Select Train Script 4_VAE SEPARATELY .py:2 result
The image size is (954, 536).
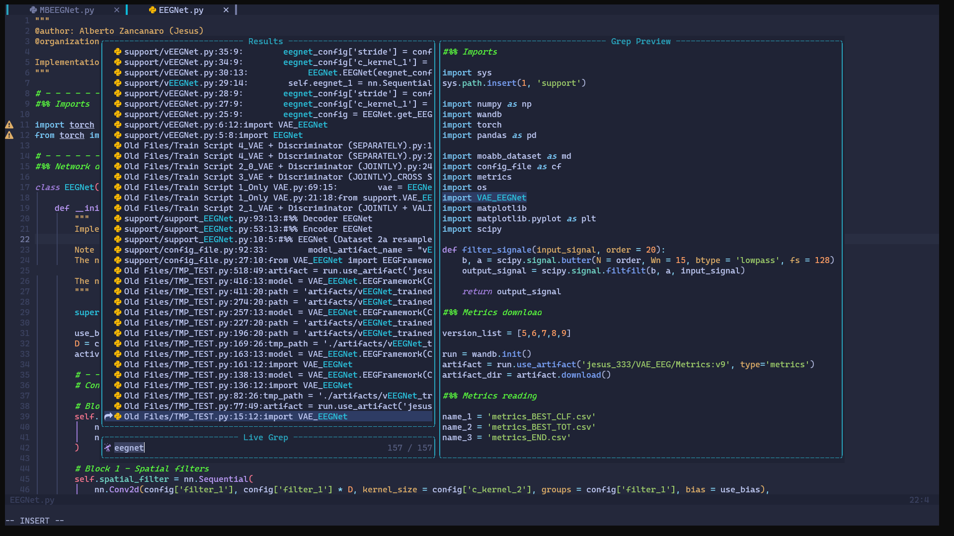tap(268, 156)
